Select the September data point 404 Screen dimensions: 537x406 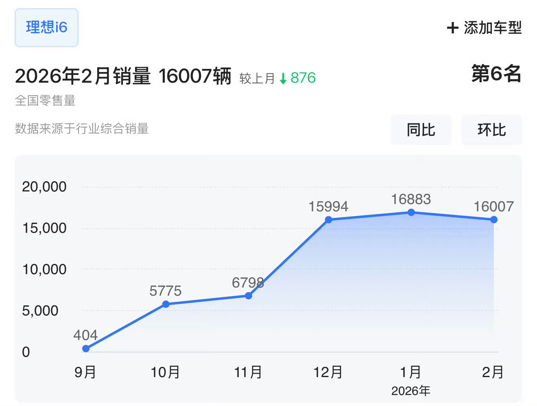(x=86, y=349)
